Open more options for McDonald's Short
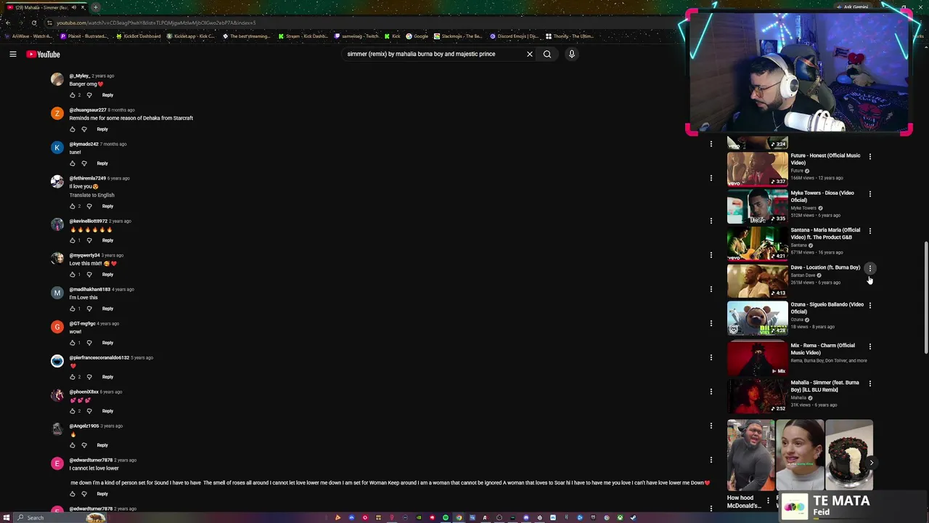This screenshot has width=929, height=523. 768,500
